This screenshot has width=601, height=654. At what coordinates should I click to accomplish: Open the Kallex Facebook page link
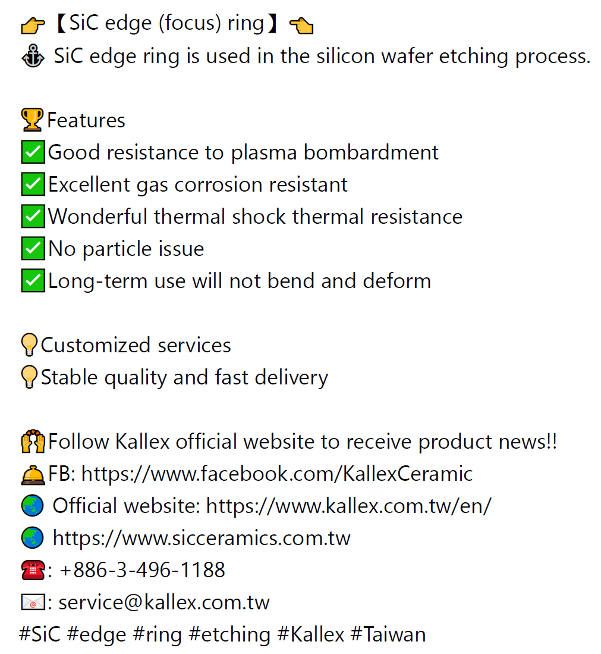[x=277, y=474]
